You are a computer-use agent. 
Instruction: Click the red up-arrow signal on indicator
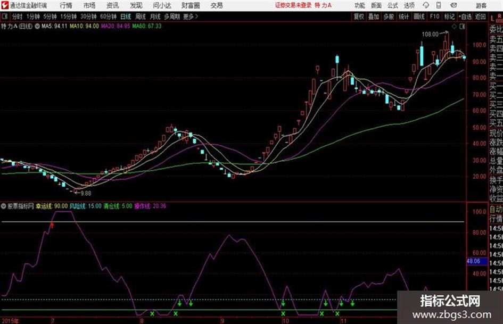pos(52,225)
